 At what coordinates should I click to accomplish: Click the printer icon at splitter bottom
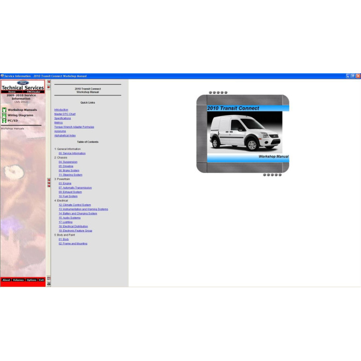(x=49, y=284)
